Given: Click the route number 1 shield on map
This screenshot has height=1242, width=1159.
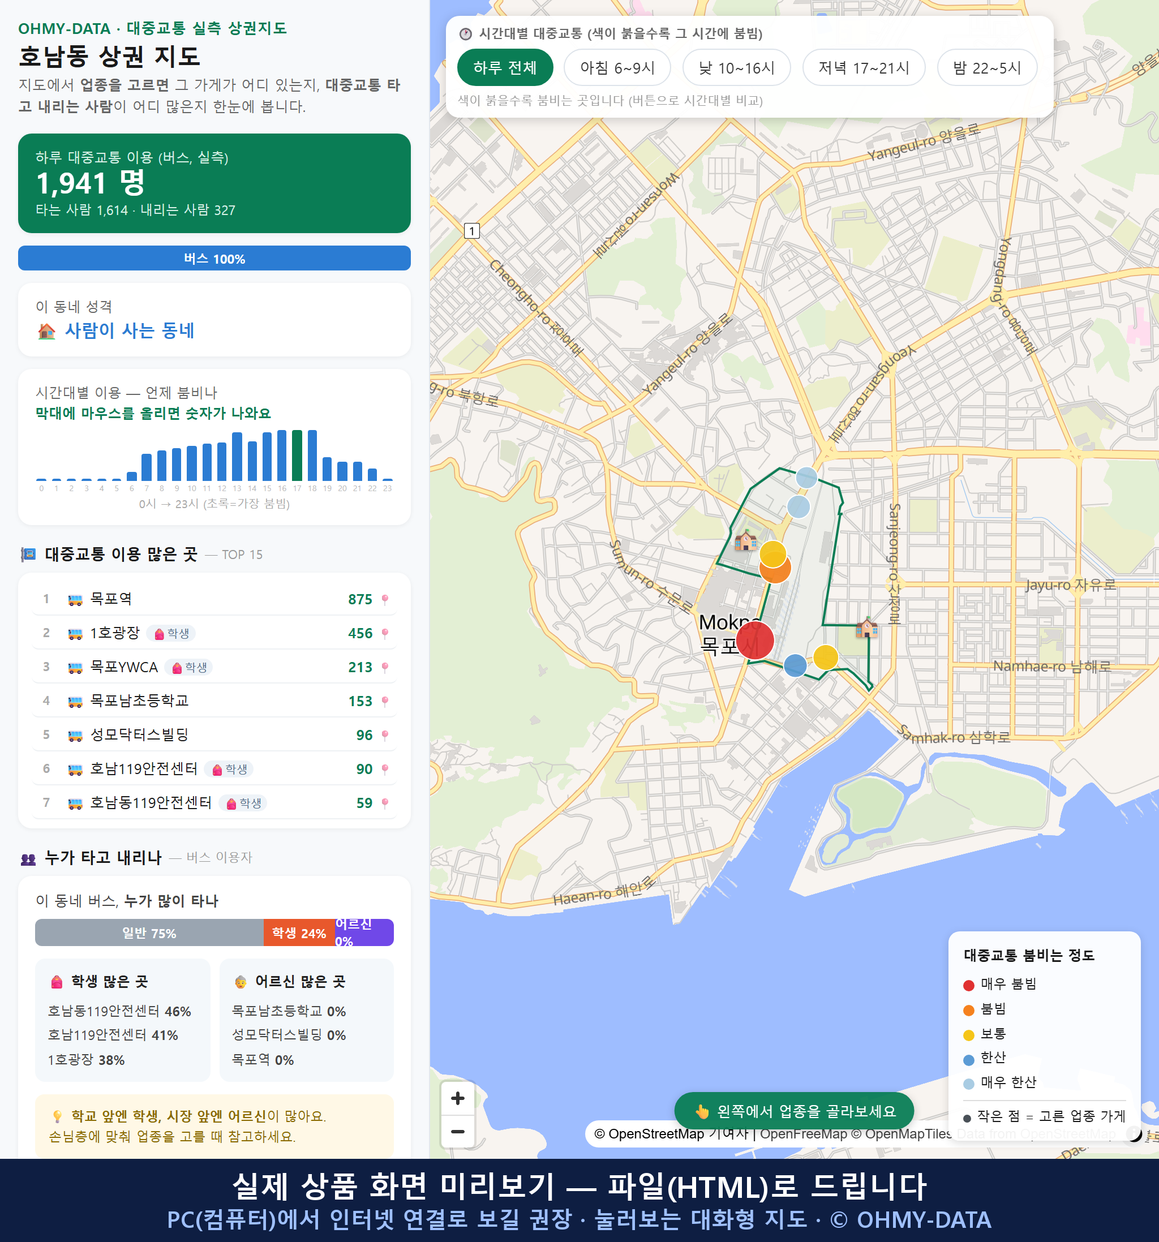Looking at the screenshot, I should [x=472, y=231].
